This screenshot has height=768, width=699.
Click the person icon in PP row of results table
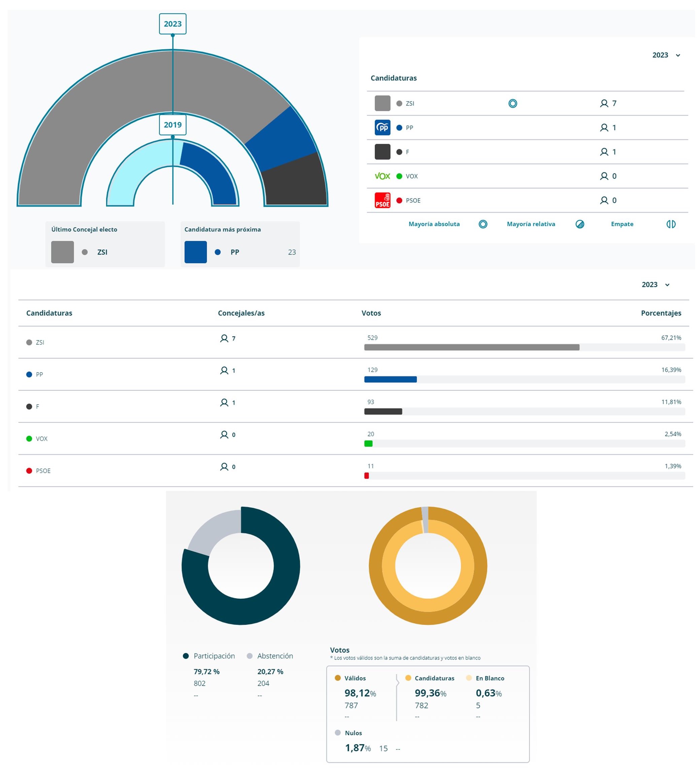pyautogui.click(x=224, y=370)
